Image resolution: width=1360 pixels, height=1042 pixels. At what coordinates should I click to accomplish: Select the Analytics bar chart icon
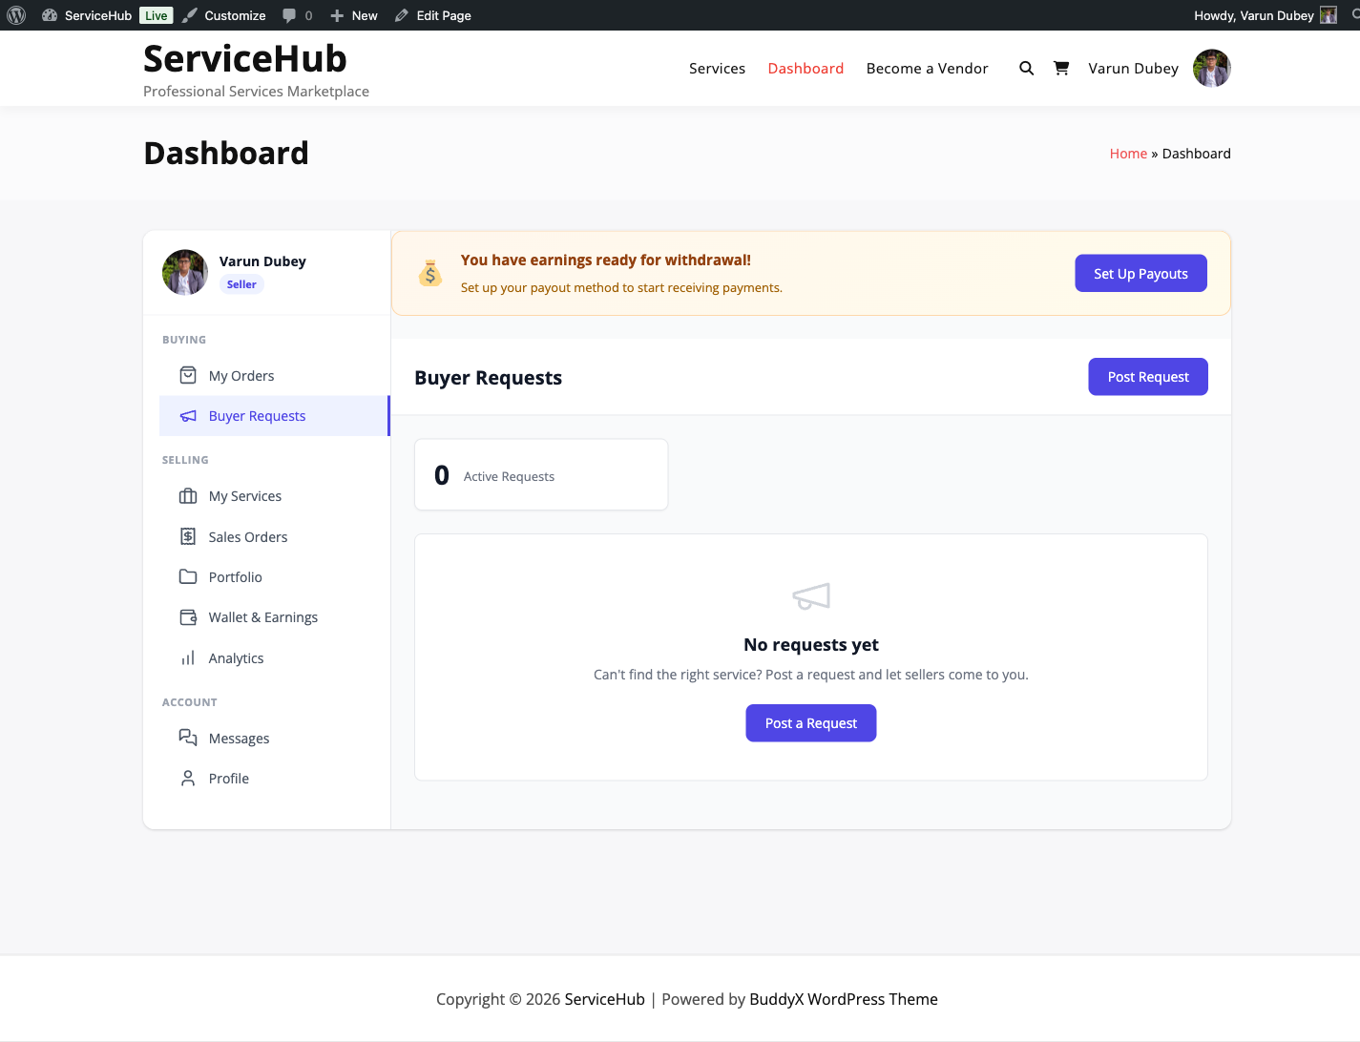pos(188,657)
